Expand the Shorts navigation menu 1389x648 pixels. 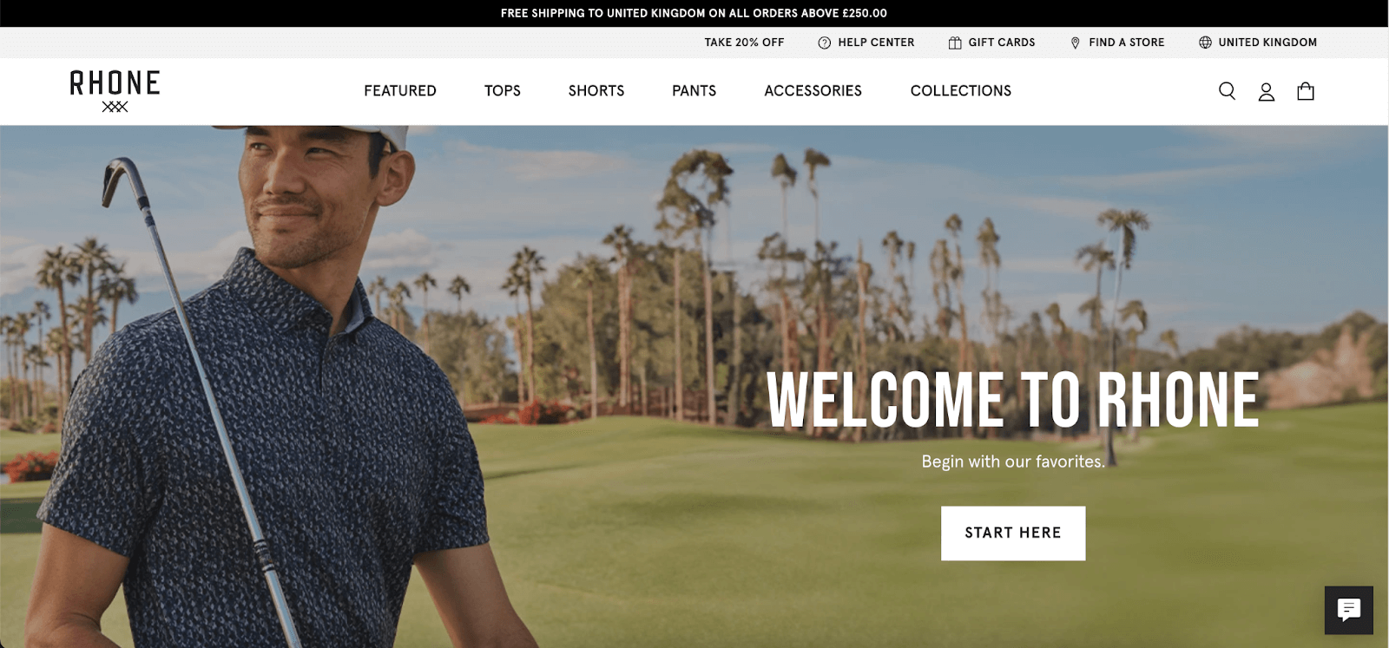596,91
